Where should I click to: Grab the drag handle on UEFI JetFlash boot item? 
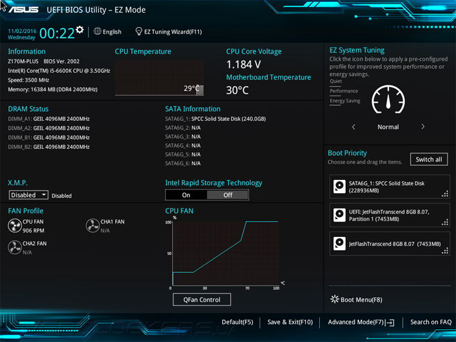point(445,222)
